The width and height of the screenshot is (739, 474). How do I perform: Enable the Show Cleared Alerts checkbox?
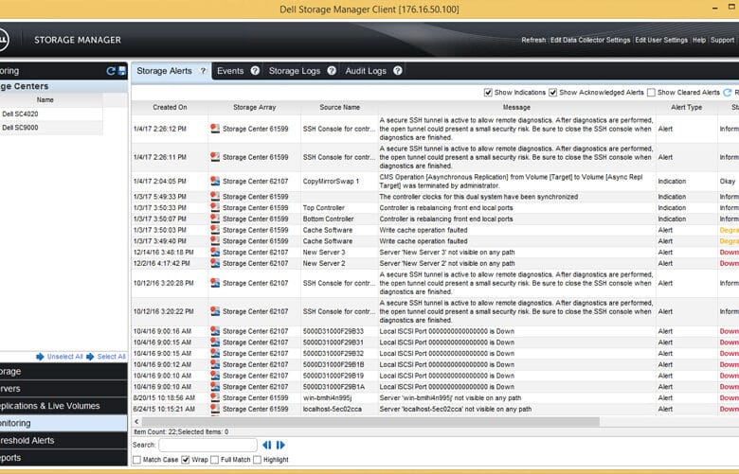click(x=651, y=93)
